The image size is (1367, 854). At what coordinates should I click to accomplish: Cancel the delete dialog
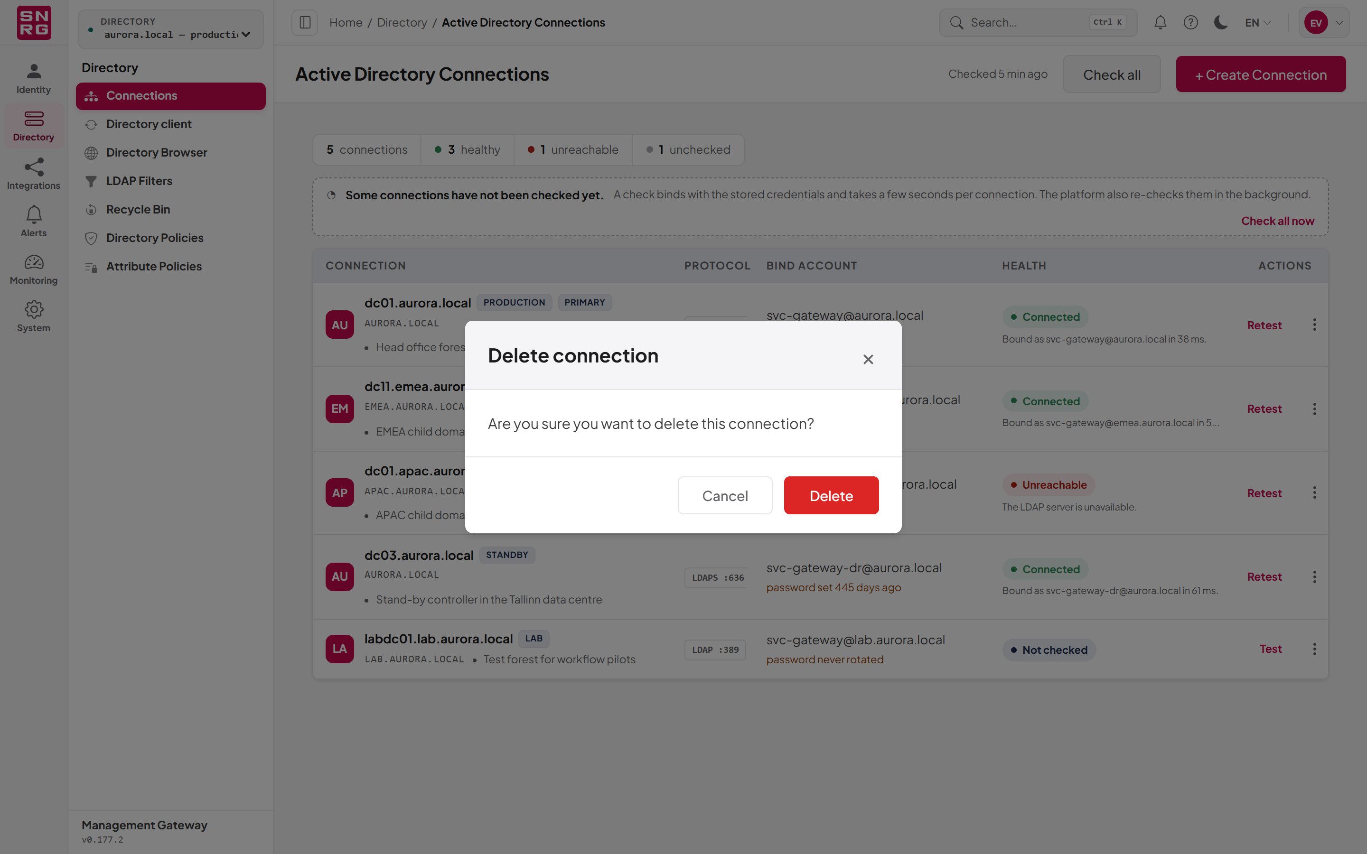(x=725, y=495)
